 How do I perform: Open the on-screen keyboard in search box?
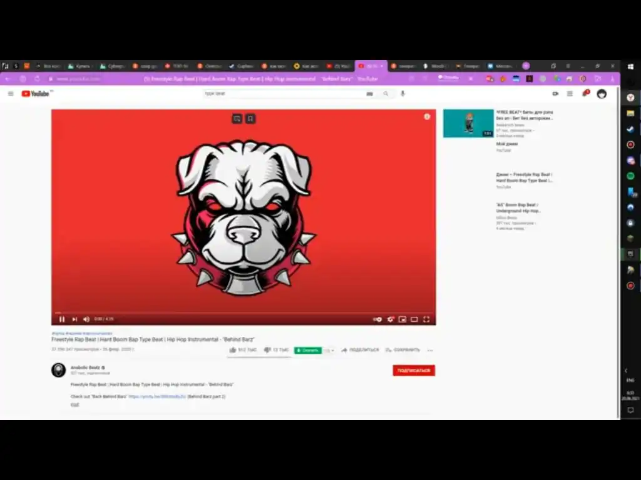(x=369, y=94)
